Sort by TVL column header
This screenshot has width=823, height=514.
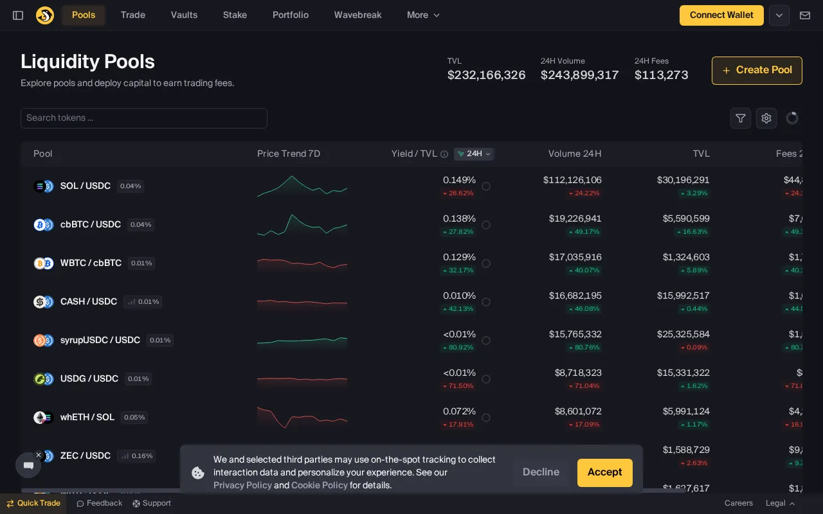tap(701, 154)
